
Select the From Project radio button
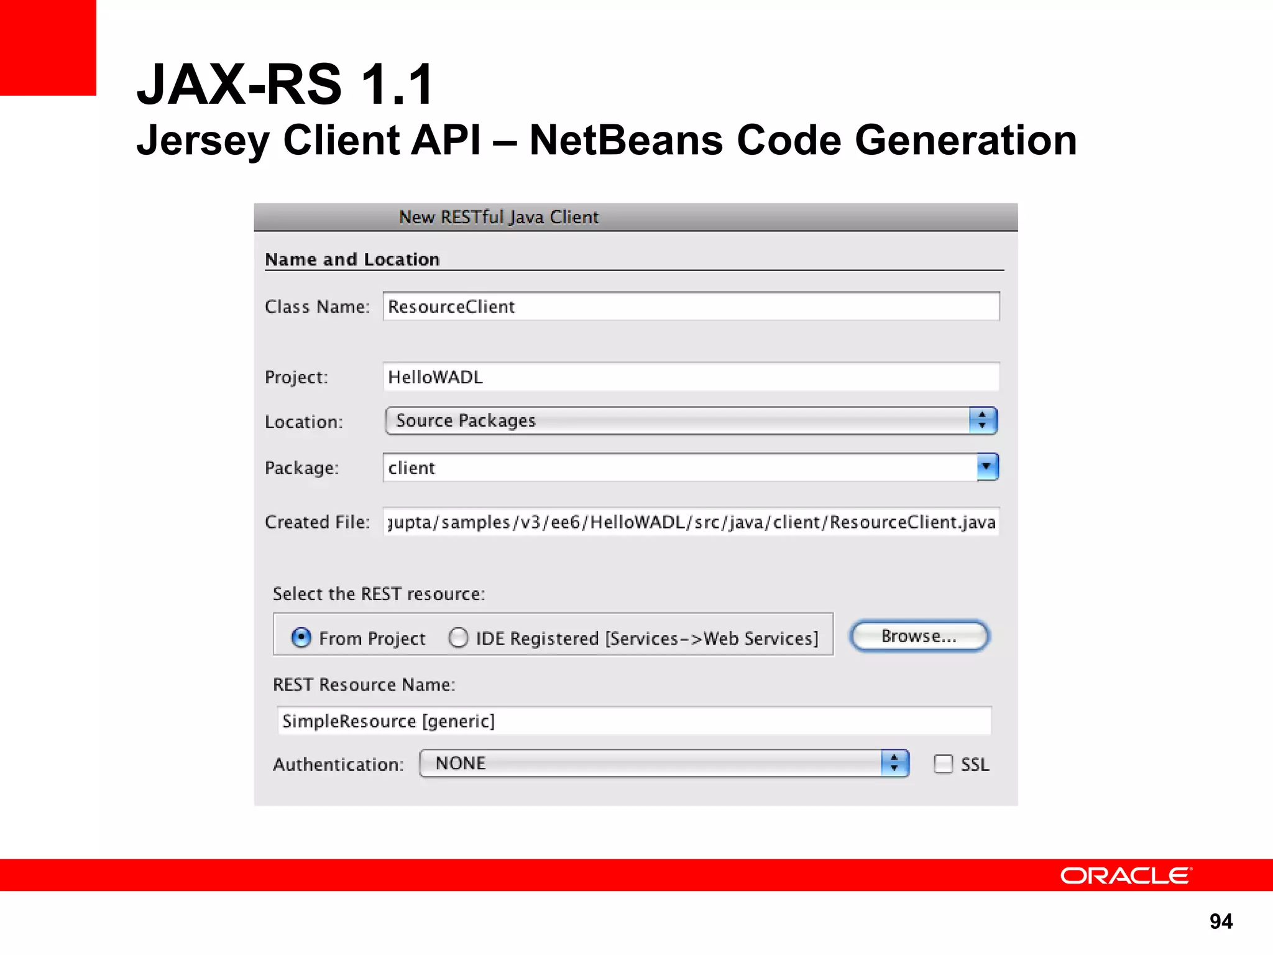point(301,637)
